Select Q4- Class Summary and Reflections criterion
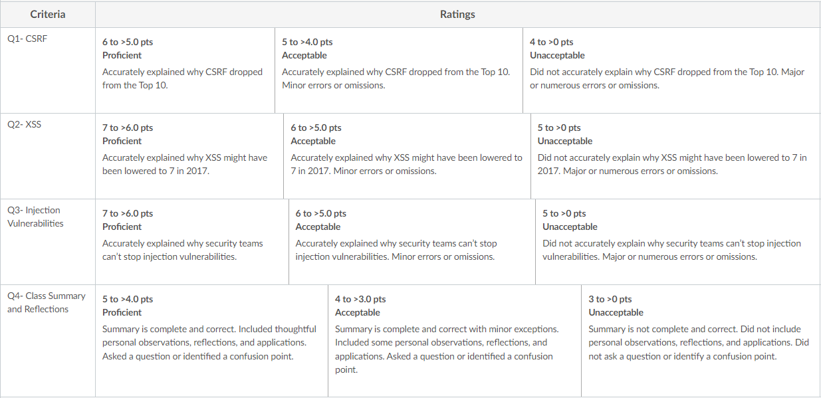The height and width of the screenshot is (398, 821). point(48,341)
